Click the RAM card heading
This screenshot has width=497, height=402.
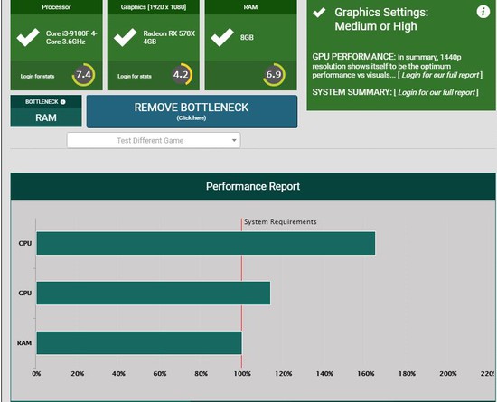click(250, 7)
